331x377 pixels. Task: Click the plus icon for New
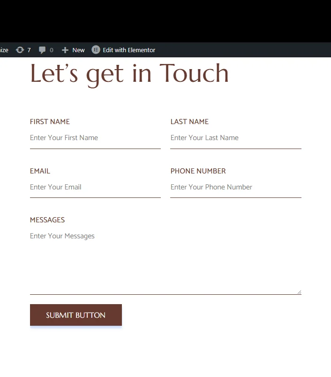click(65, 50)
